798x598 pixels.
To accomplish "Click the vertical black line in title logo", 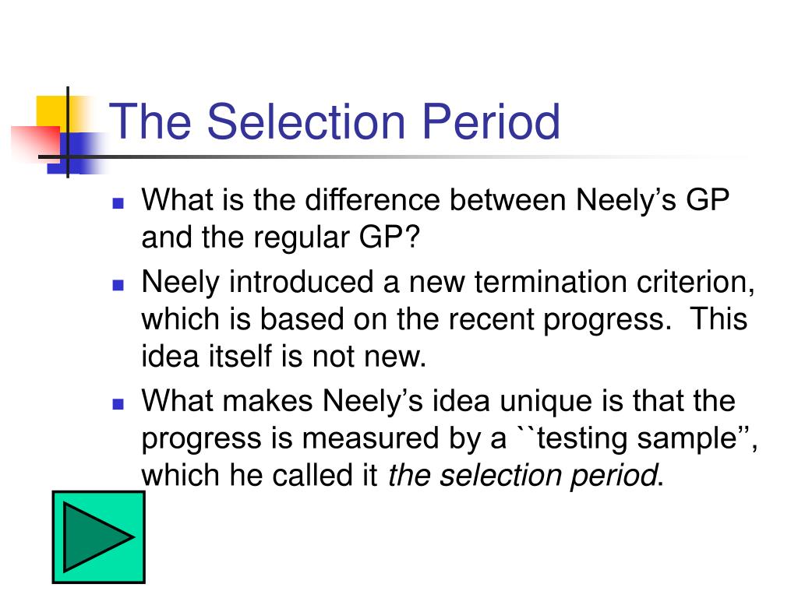I will 68,132.
